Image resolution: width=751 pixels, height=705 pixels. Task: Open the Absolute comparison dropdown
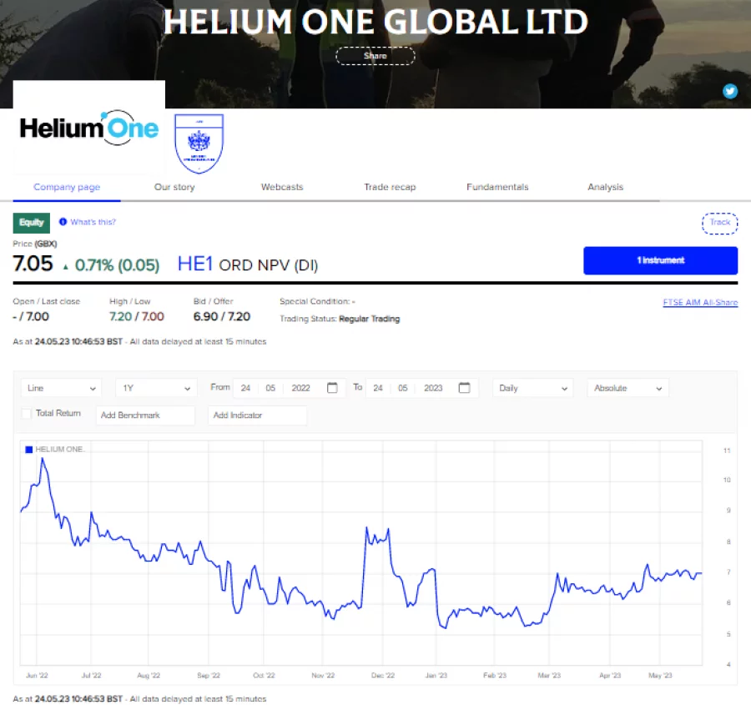tap(628, 387)
